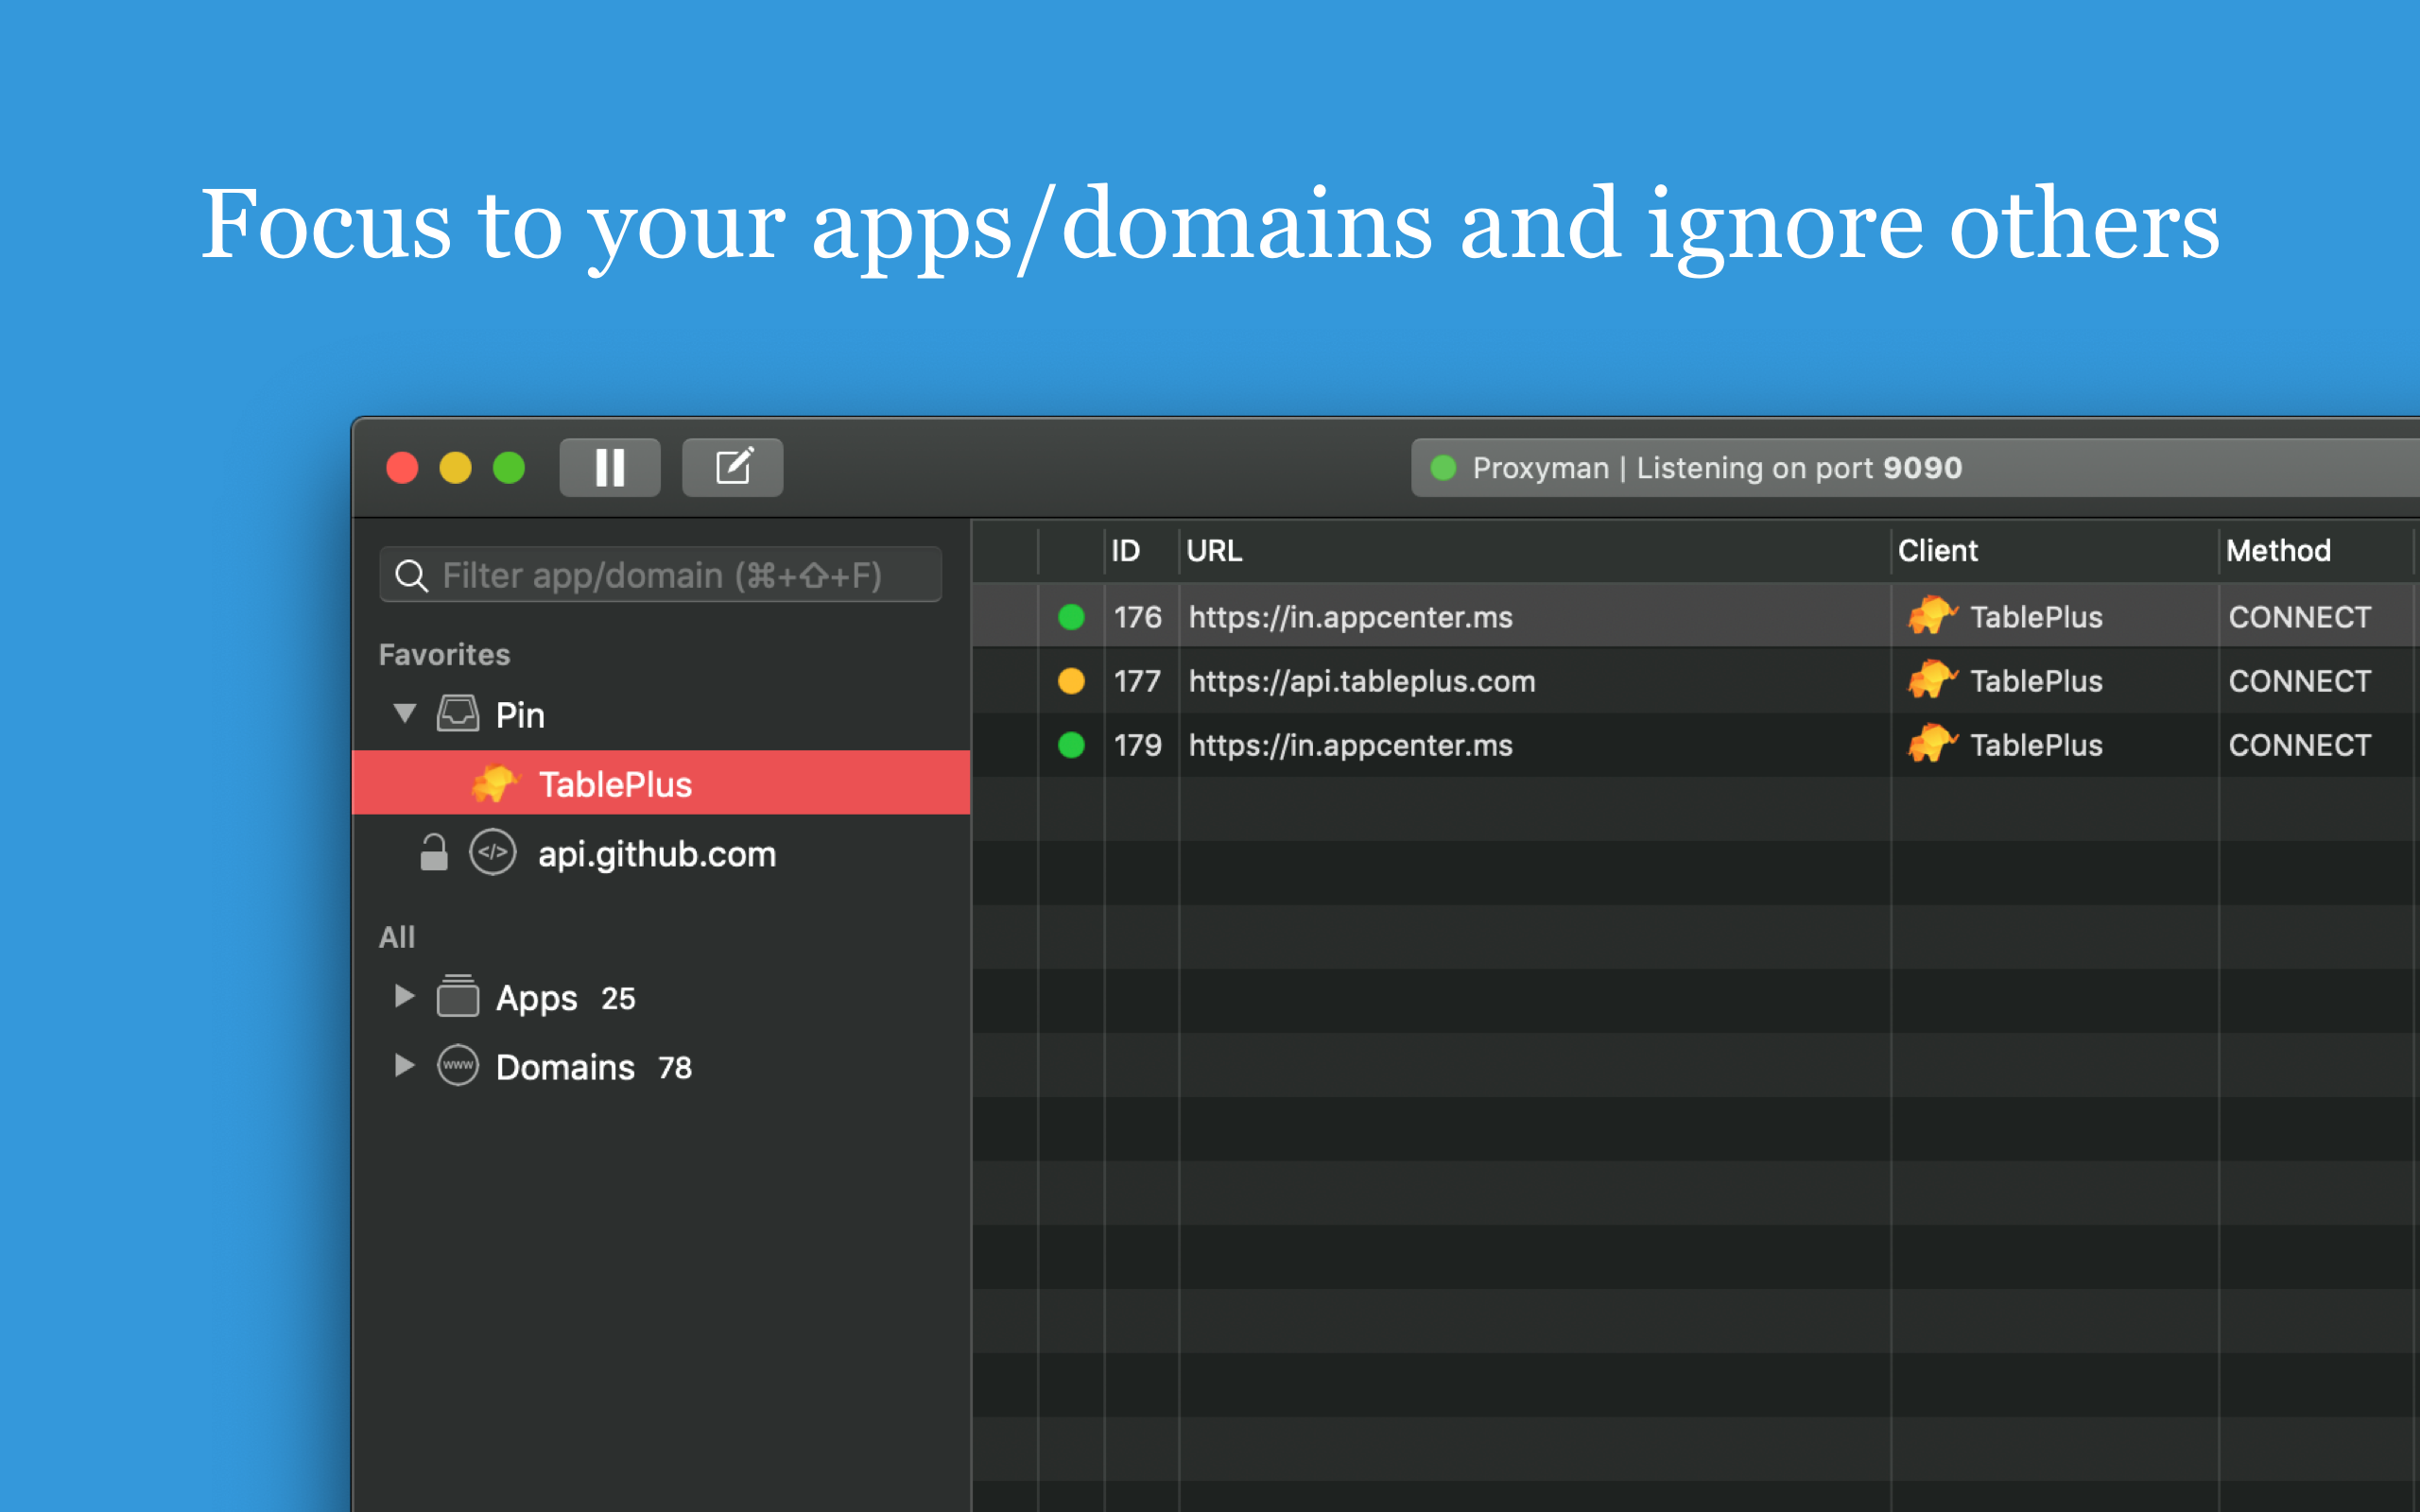The height and width of the screenshot is (1512, 2420).
Task: Click ID cell 179
Action: (x=1138, y=745)
